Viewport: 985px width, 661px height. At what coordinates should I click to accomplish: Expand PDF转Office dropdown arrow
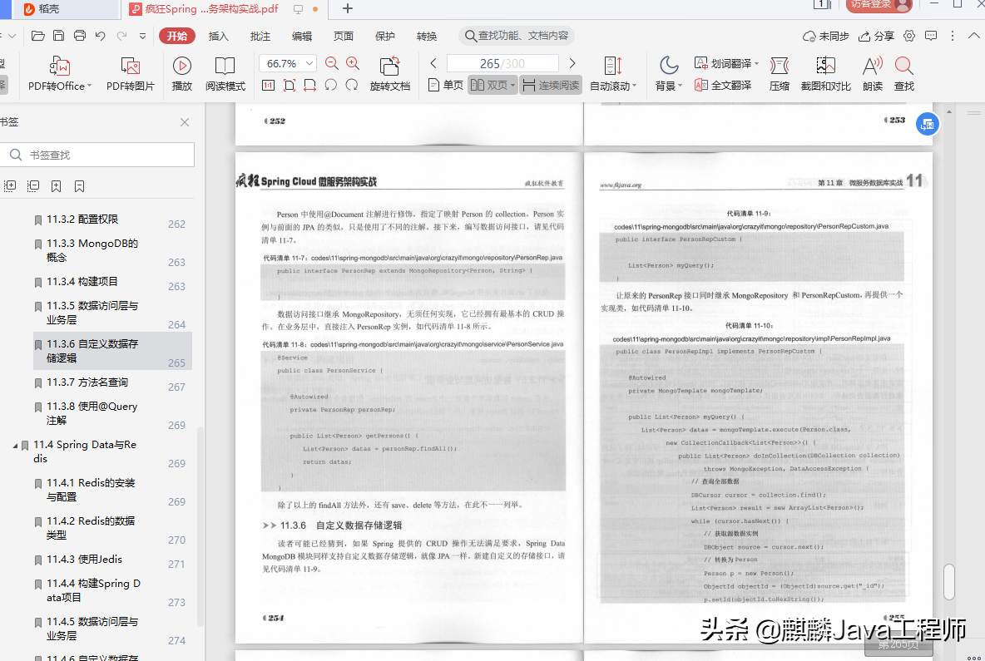click(89, 86)
